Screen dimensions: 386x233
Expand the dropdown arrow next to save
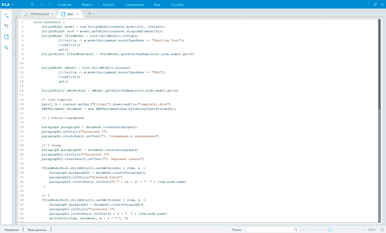coord(36,4)
